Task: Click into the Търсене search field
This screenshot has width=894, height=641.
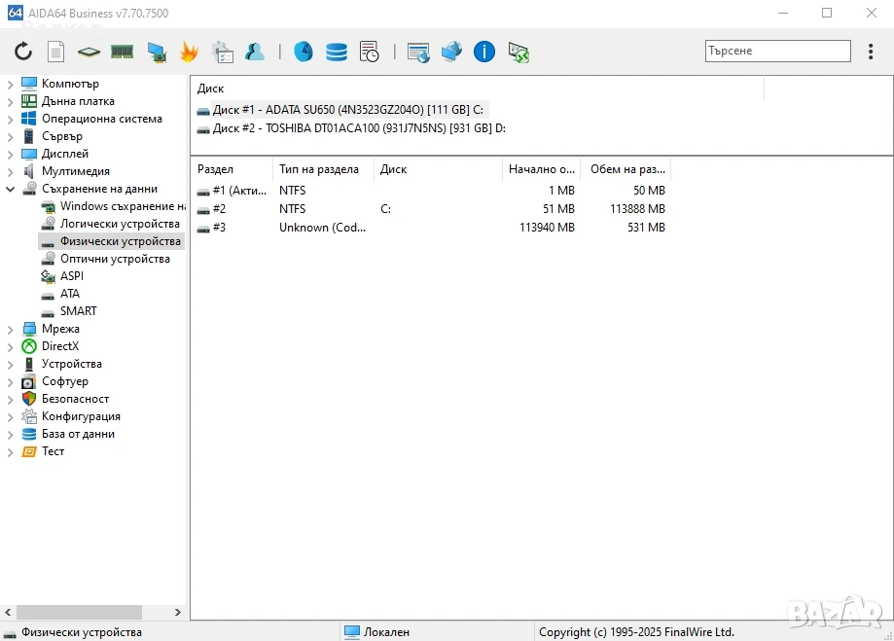Action: point(777,51)
